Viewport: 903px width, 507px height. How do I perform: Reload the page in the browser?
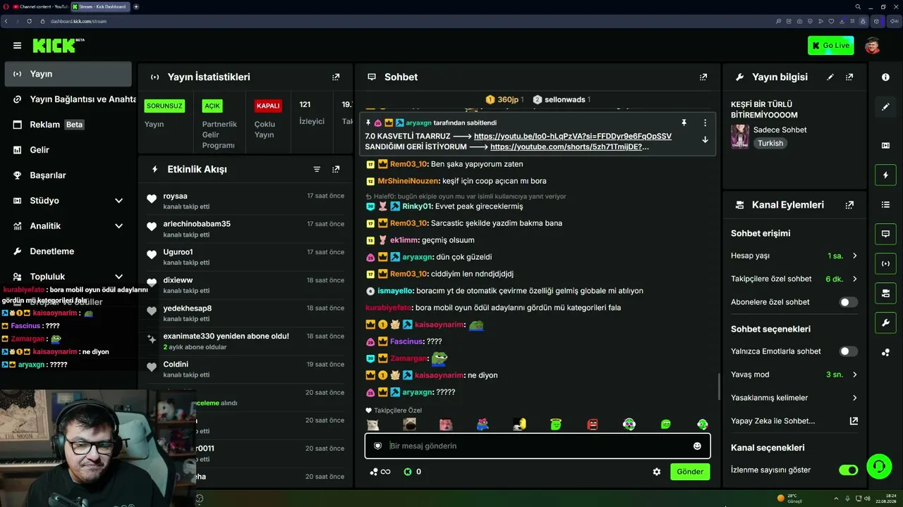[x=30, y=21]
